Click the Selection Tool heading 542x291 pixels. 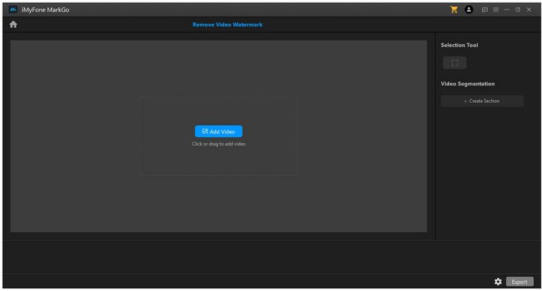[x=459, y=45]
